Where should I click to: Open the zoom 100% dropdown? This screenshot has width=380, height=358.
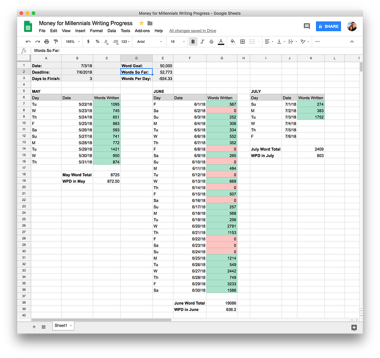click(73, 41)
